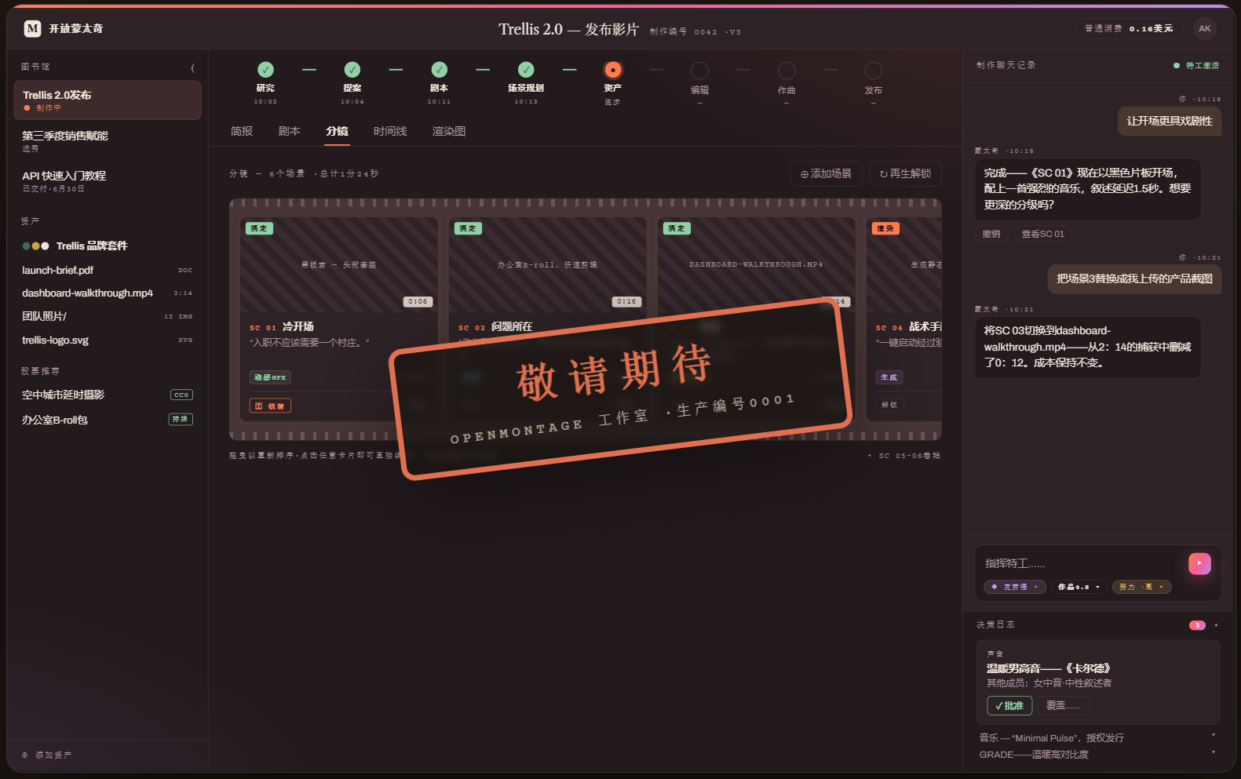The width and height of the screenshot is (1241, 779).
Task: Select the trellis-logo.svg asset
Action: click(108, 340)
